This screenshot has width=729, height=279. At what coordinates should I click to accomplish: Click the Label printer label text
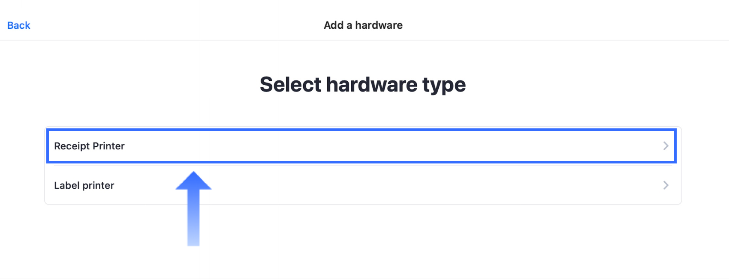coord(84,185)
